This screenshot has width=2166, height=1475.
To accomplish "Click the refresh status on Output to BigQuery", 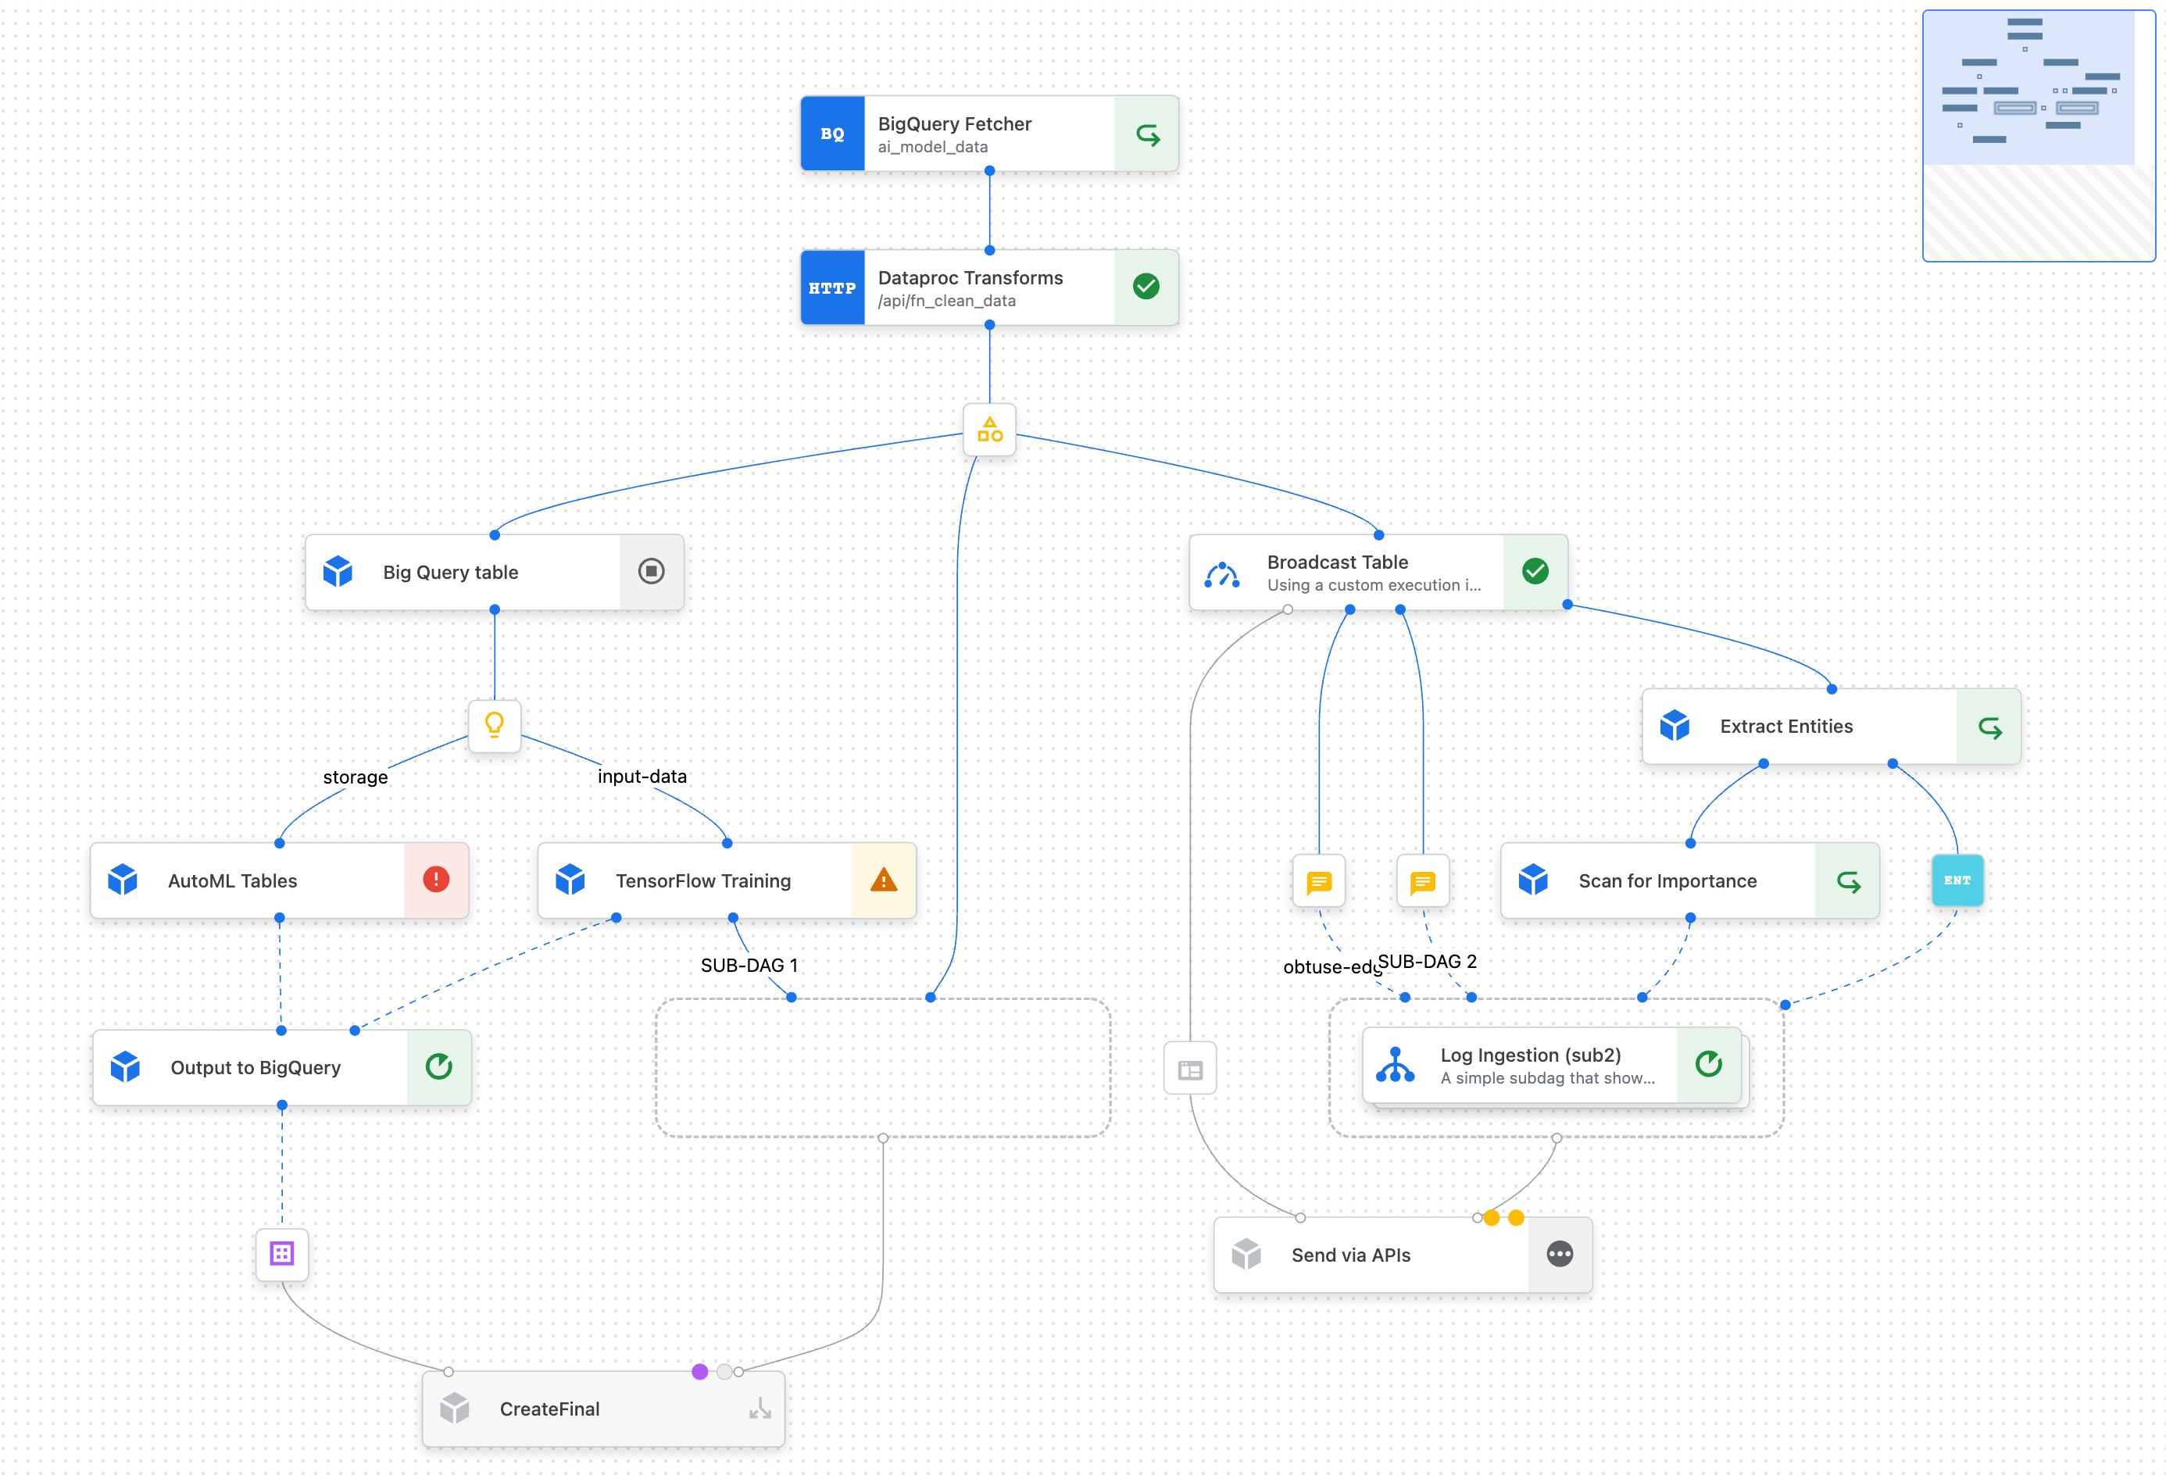I will (439, 1067).
